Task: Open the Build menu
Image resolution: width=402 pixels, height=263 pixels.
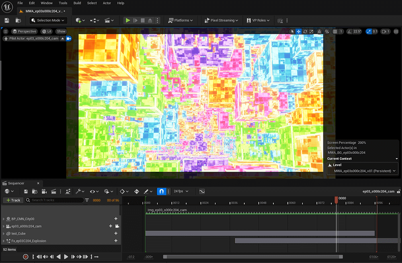Action: coord(77,3)
